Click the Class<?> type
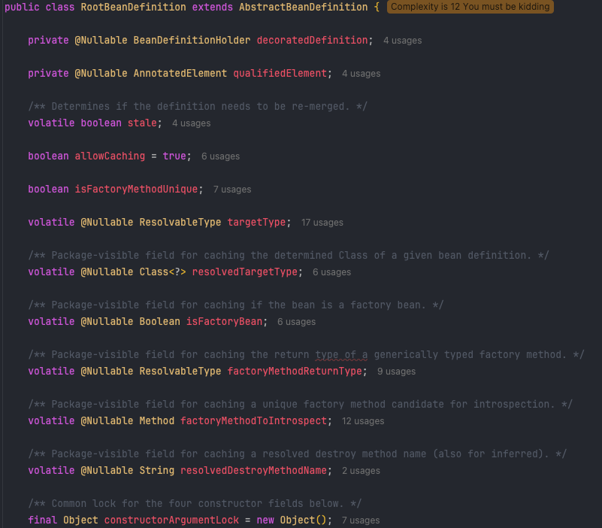 click(162, 272)
